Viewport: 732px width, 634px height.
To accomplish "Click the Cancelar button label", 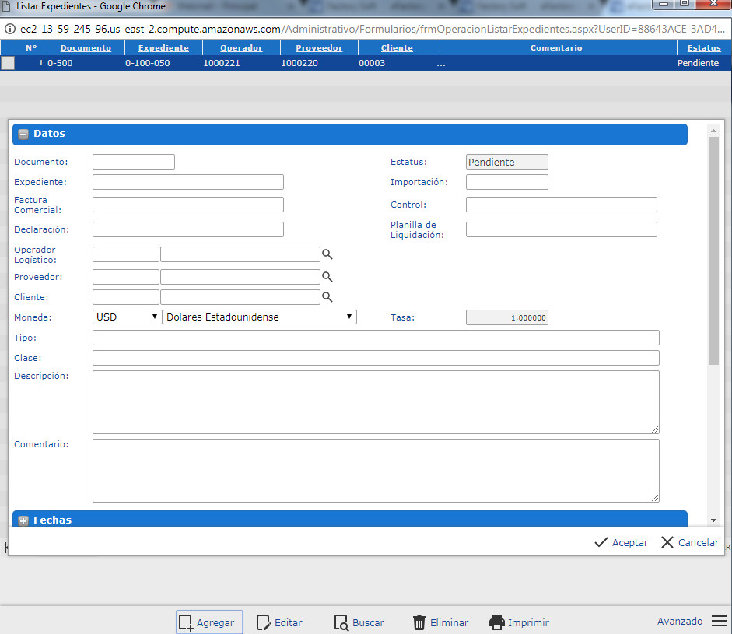I will pyautogui.click(x=699, y=542).
